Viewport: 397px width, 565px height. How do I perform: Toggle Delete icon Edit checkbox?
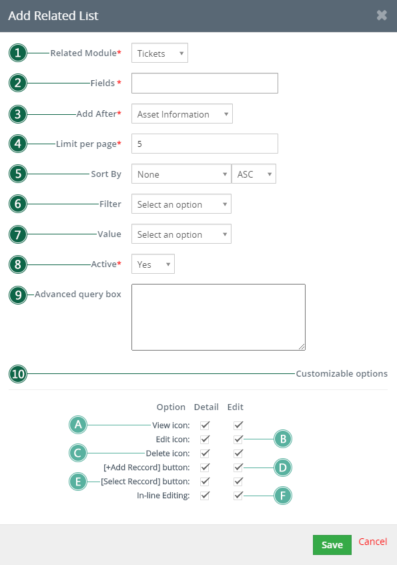[x=238, y=453]
